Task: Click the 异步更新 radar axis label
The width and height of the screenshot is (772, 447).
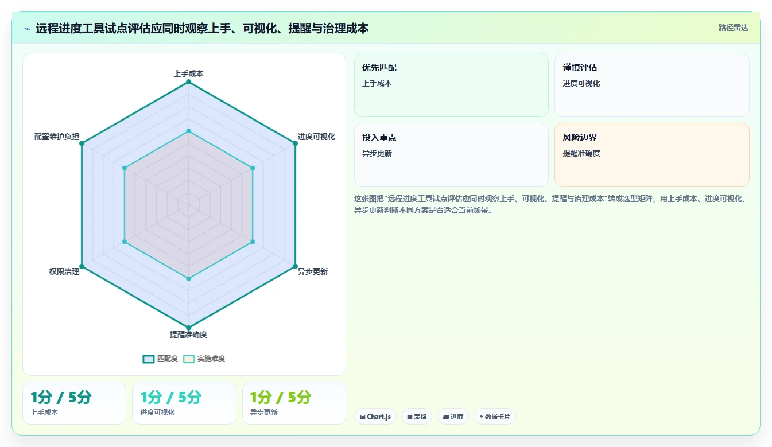Action: pyautogui.click(x=312, y=271)
